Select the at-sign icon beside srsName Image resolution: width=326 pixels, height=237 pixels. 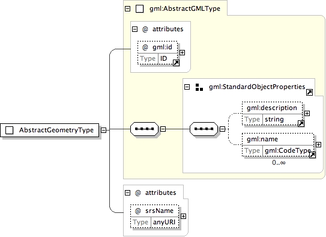138,211
